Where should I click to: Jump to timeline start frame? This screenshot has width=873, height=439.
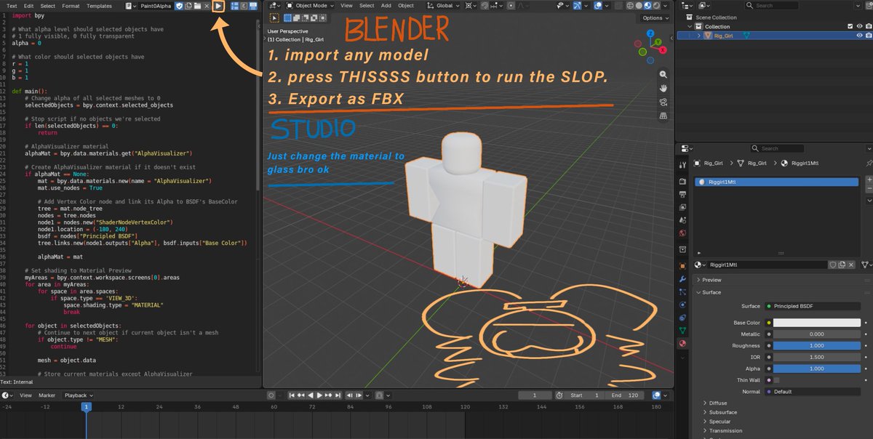292,395
